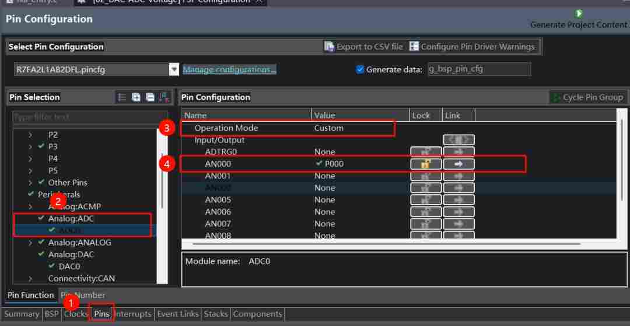This screenshot has width=630, height=326.
Task: Toggle the lock icon for AN000
Action: (x=426, y=164)
